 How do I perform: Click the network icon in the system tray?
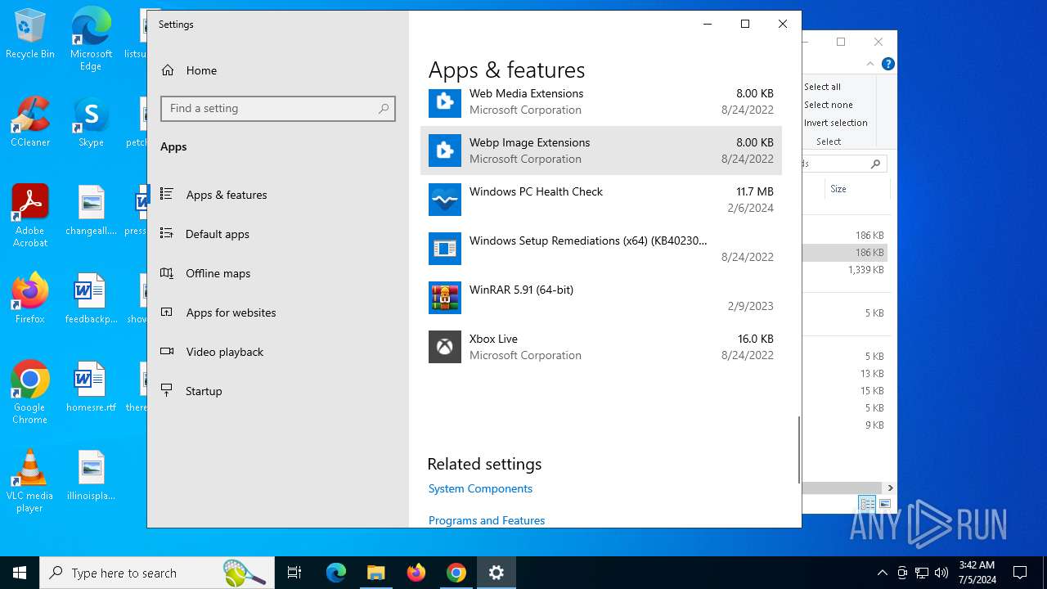click(922, 573)
